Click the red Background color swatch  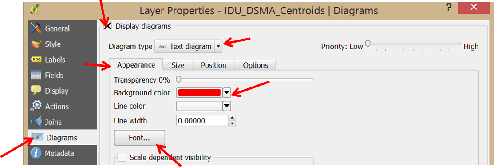199,93
